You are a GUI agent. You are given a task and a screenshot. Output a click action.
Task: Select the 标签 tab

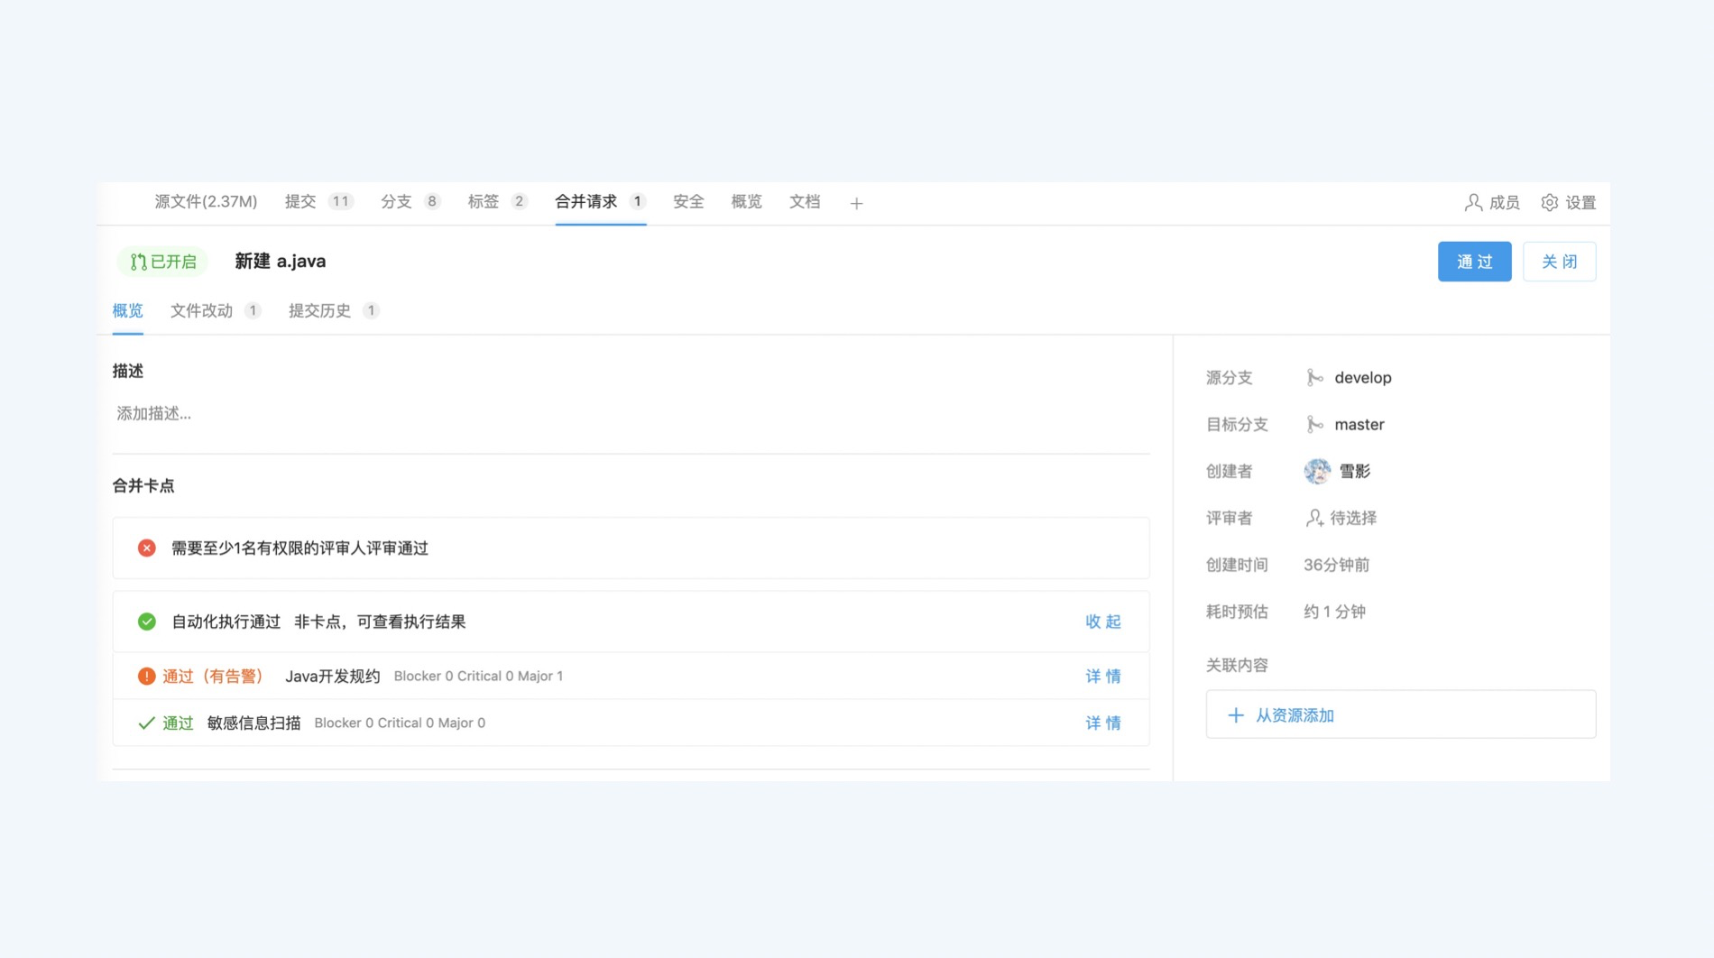(497, 202)
